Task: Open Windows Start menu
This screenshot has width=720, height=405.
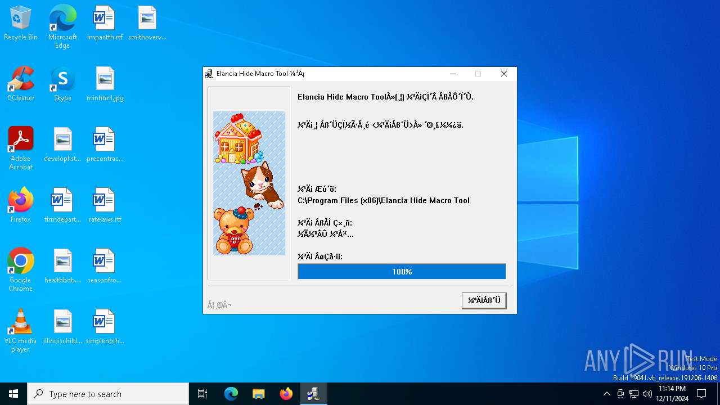Action: (13, 394)
